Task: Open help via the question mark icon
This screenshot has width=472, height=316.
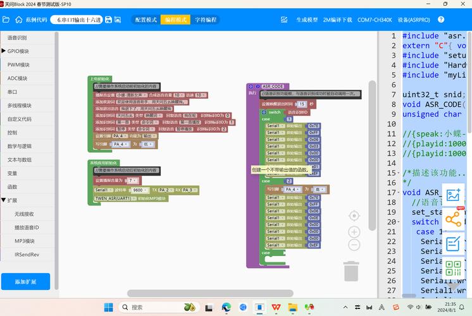Action: pyautogui.click(x=441, y=20)
